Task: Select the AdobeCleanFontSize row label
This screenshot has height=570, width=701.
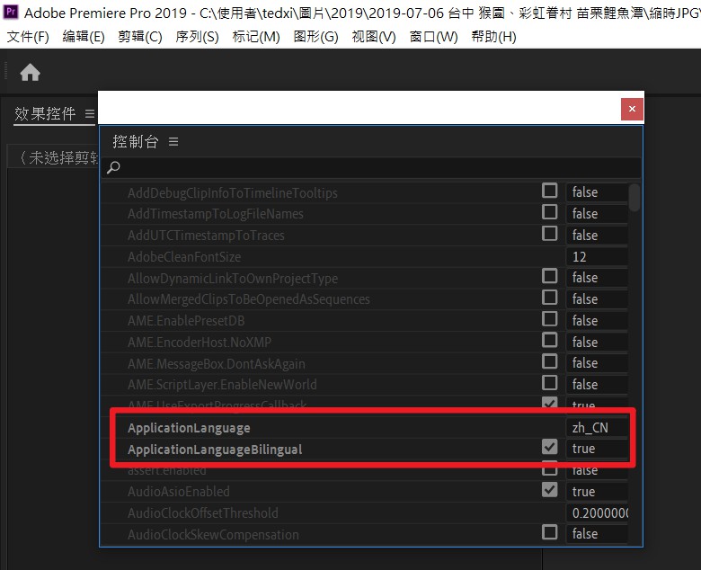Action: tap(184, 257)
